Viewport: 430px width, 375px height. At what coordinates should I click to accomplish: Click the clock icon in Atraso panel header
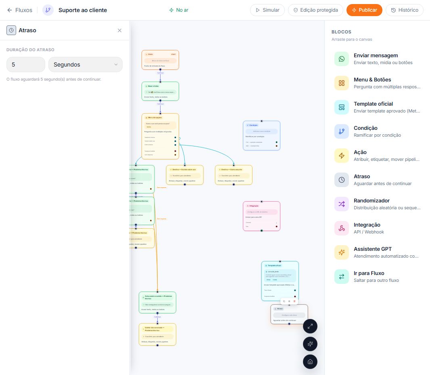tap(11, 30)
